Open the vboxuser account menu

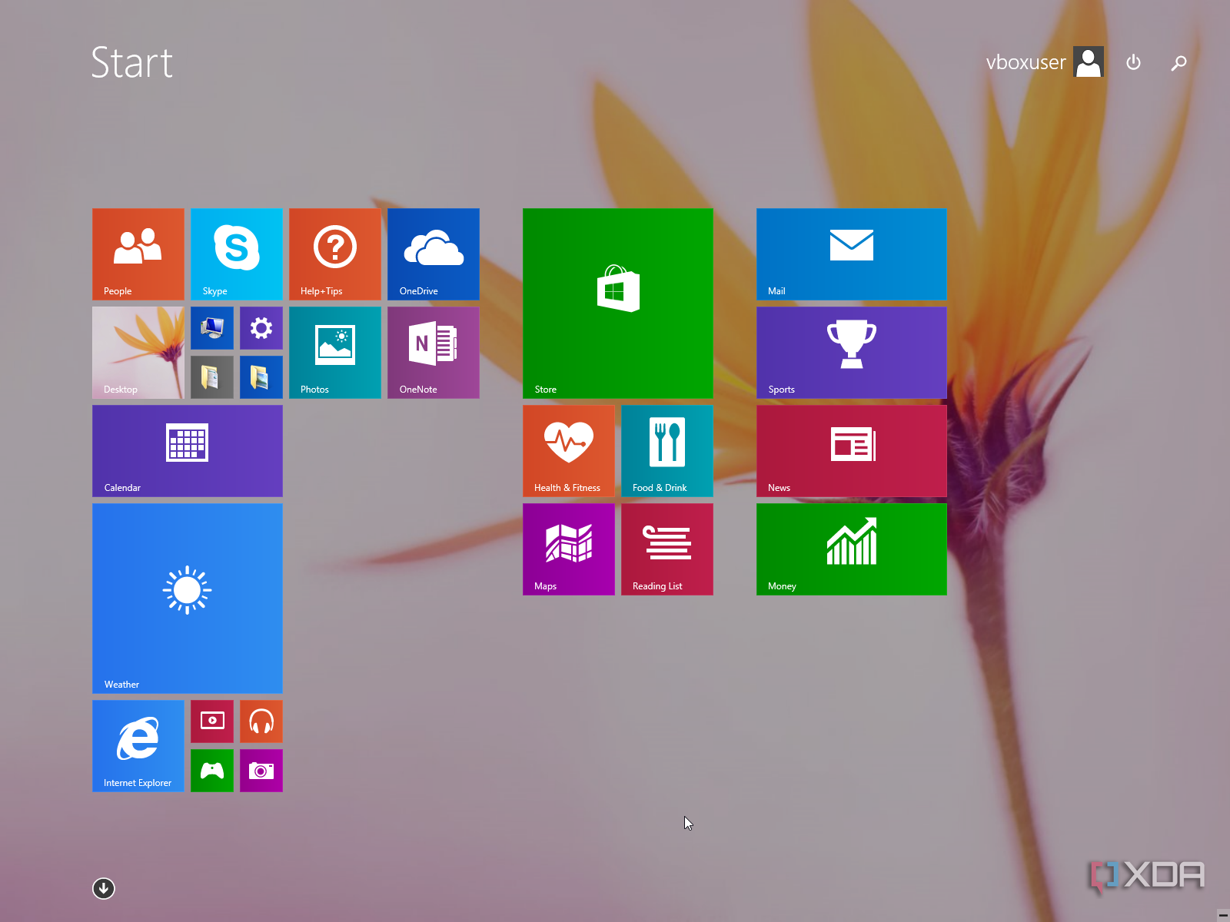point(1044,62)
